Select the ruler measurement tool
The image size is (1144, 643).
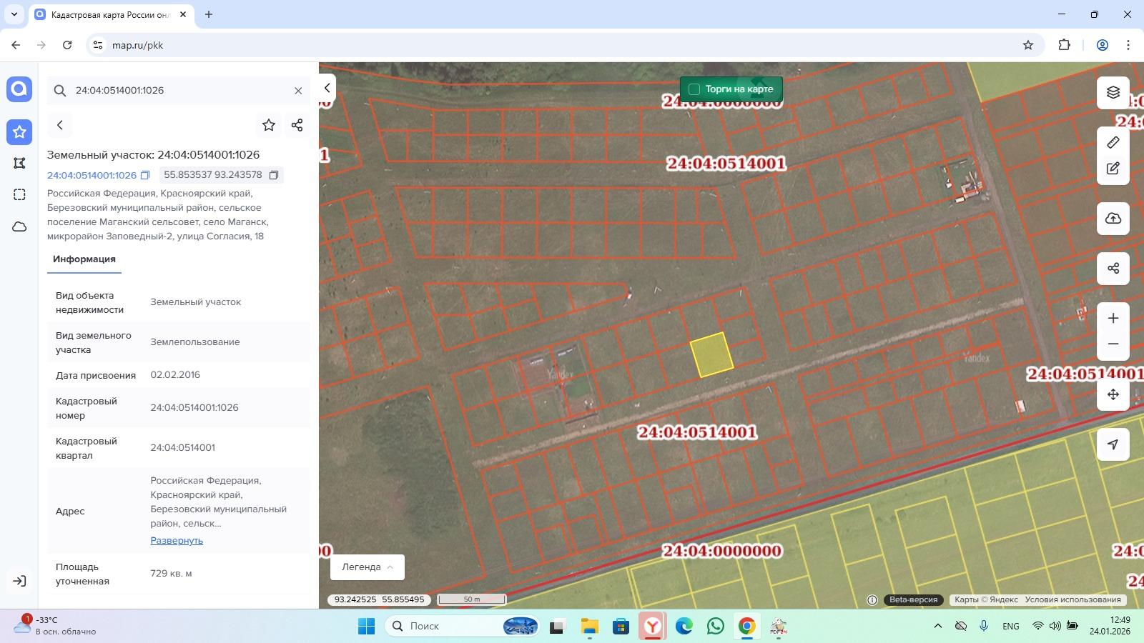(1113, 143)
